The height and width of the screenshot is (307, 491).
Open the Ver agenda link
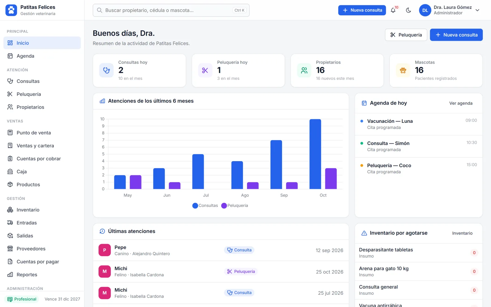[x=461, y=103]
